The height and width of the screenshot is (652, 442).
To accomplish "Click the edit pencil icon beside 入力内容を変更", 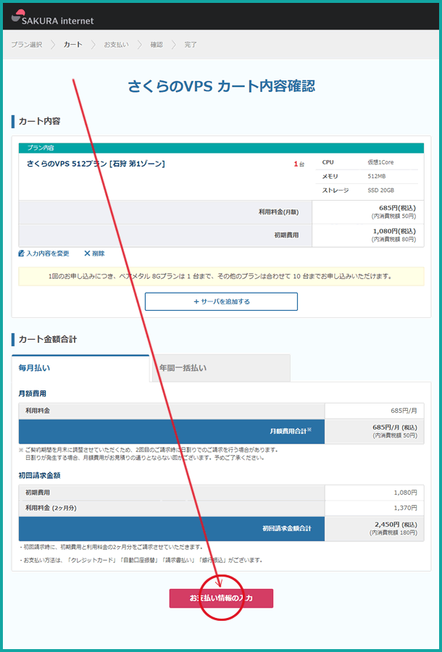I will 22,254.
